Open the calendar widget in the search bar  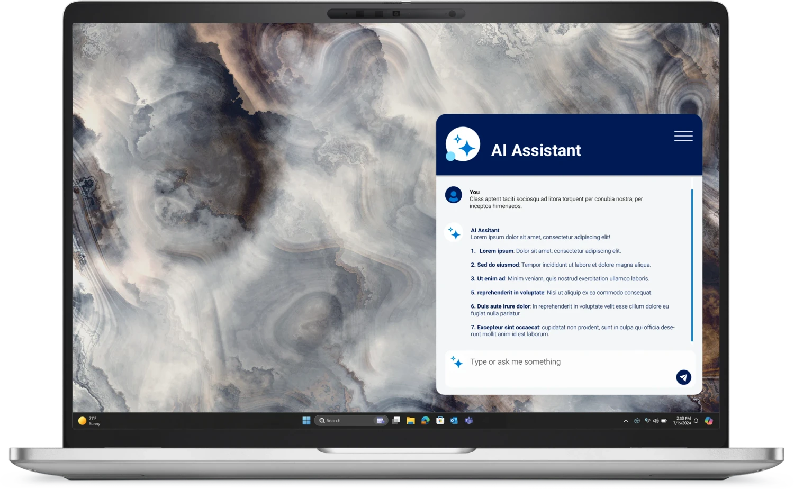(x=380, y=420)
